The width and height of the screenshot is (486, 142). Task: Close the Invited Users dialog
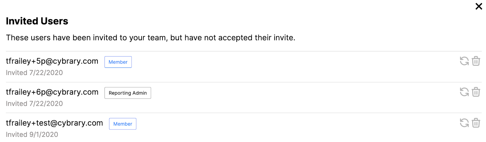tap(479, 6)
